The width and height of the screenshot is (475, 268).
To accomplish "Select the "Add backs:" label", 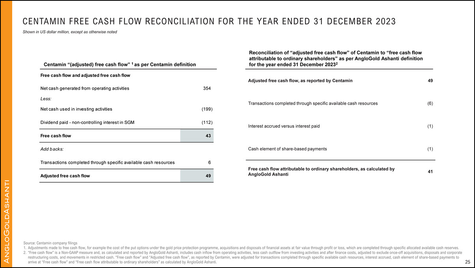I will click(52, 149).
